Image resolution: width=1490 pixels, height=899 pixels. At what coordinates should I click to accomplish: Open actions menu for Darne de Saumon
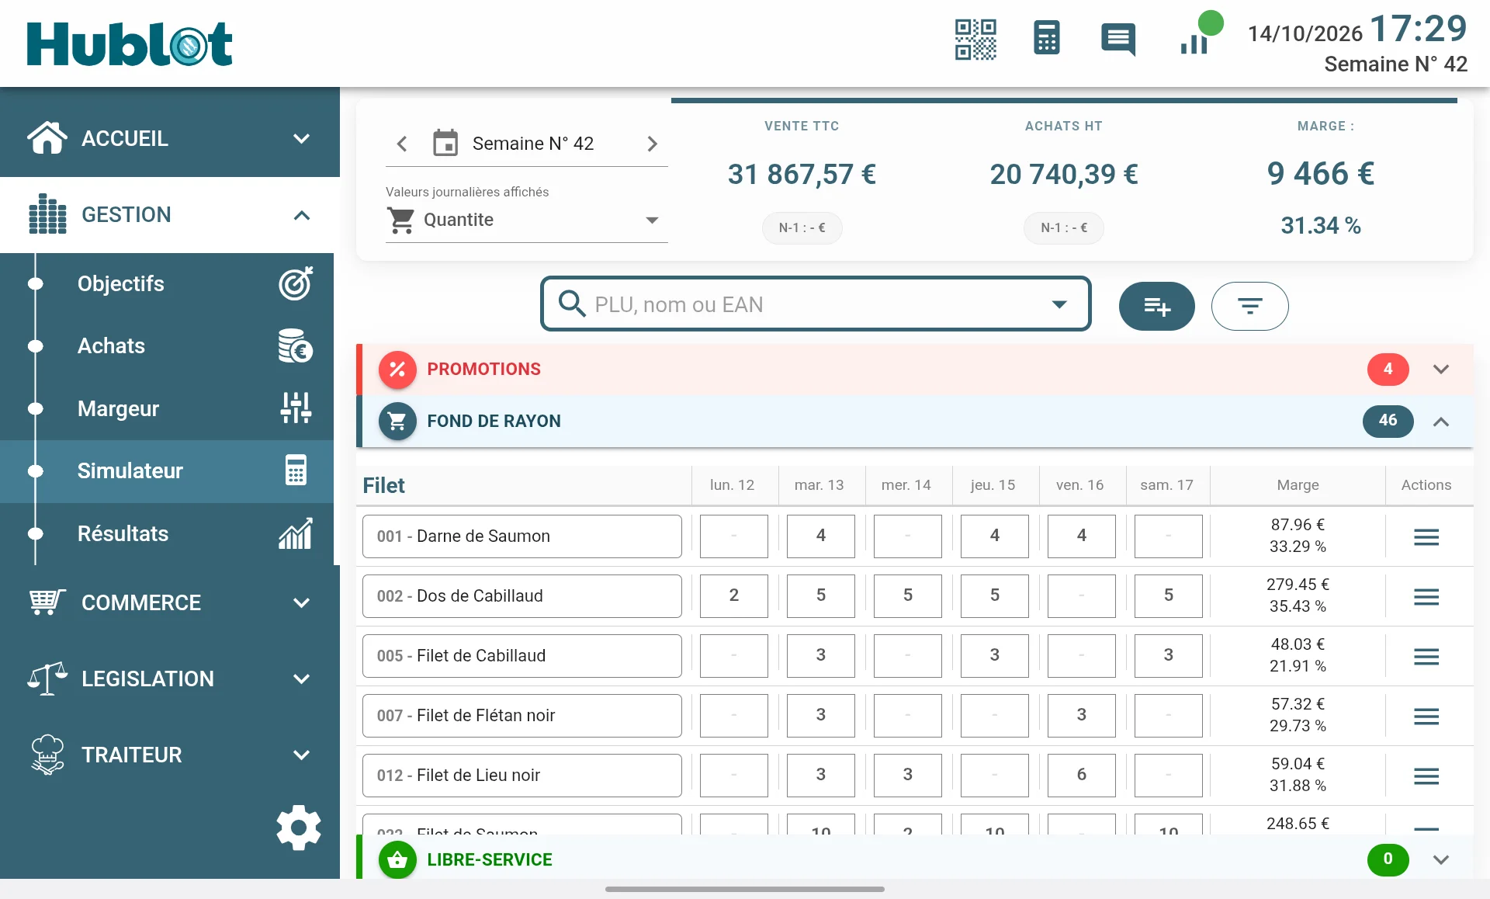pyautogui.click(x=1426, y=536)
